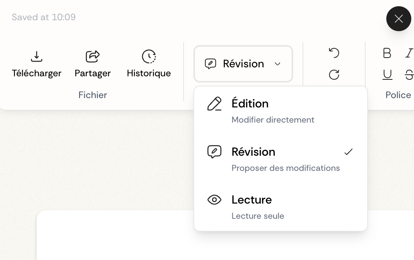Toggle italic formatting with the I icon
This screenshot has height=260, width=414.
click(x=409, y=53)
